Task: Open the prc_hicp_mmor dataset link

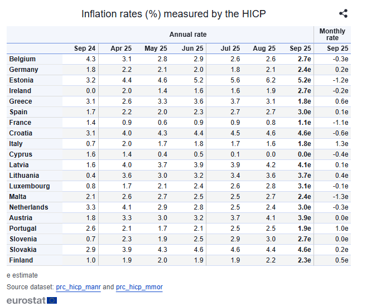Action: [x=139, y=286]
